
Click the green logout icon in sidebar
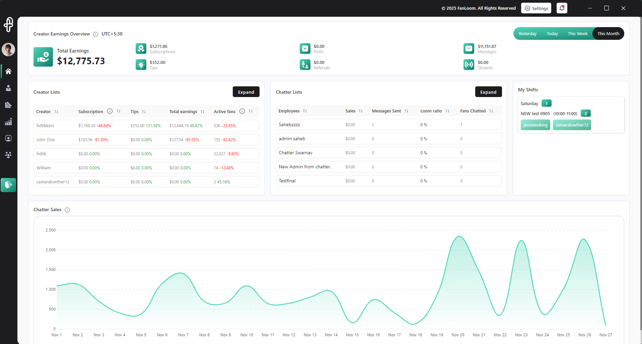tap(8, 185)
